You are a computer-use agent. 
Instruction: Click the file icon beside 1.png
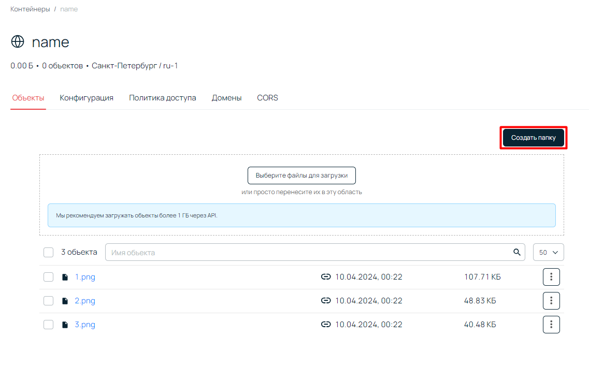[65, 277]
